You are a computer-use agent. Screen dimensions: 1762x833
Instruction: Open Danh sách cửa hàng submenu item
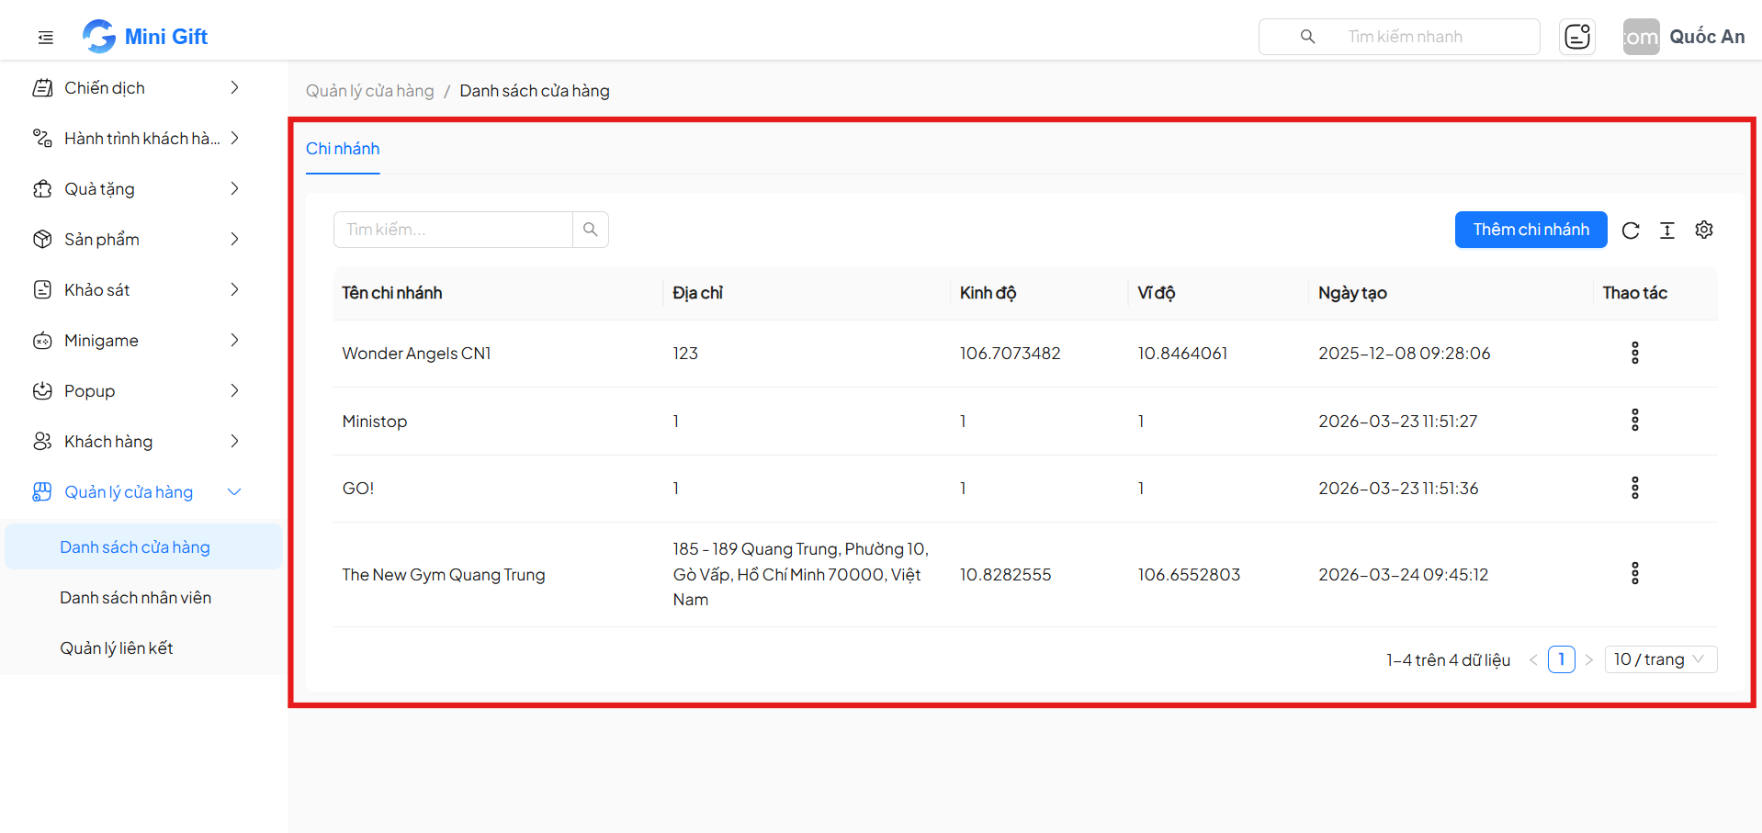click(143, 547)
